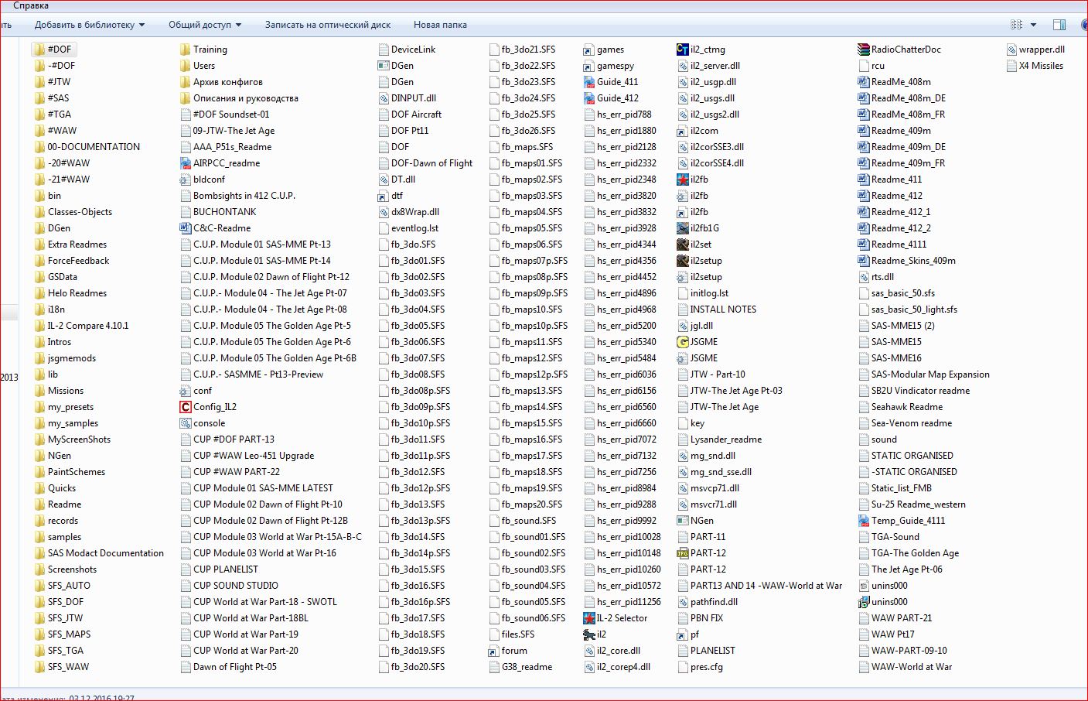Select the SFS_MAPS folder icon
The image size is (1088, 701).
tap(39, 634)
